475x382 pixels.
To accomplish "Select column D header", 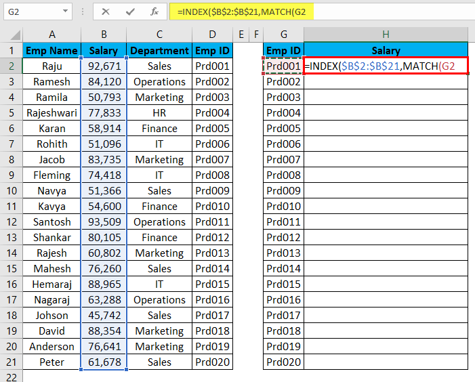I will tap(212, 35).
